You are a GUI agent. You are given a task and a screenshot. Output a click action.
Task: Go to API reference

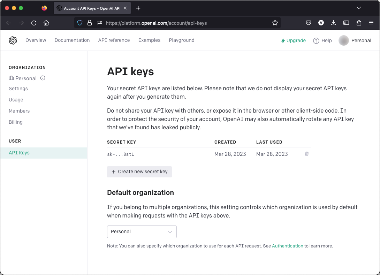pyautogui.click(x=114, y=40)
